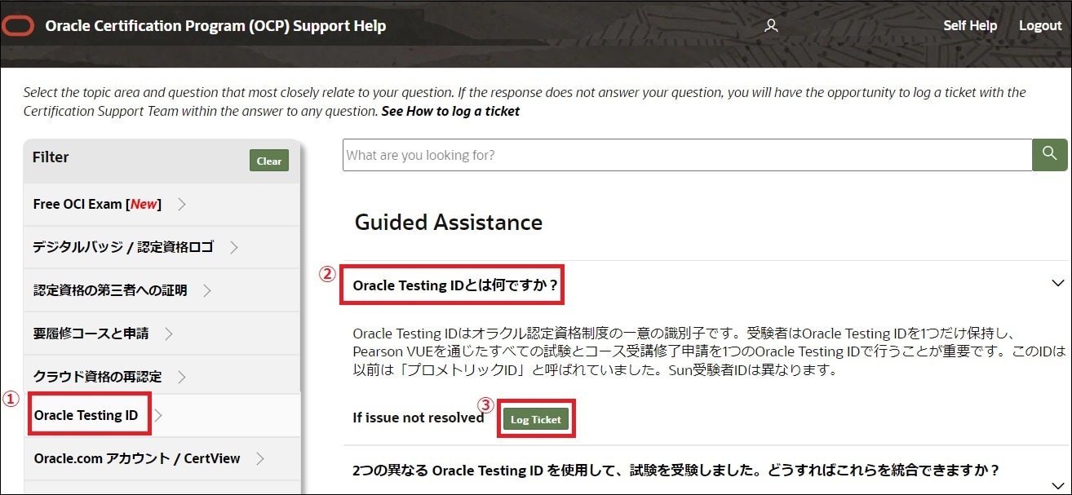This screenshot has width=1072, height=495.
Task: Collapse the Oracle Testing IDとは何ですか answer
Action: tap(1058, 284)
